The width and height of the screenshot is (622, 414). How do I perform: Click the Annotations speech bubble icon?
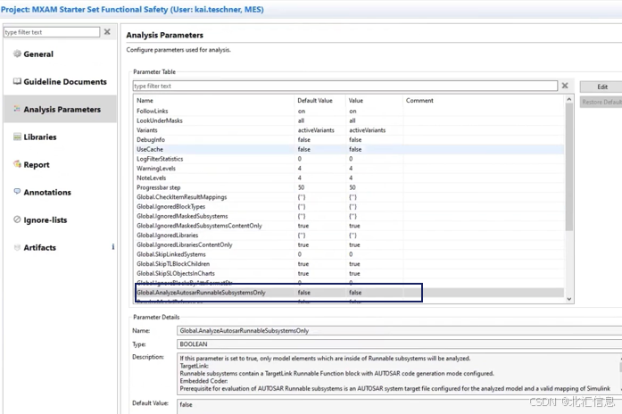tap(17, 192)
